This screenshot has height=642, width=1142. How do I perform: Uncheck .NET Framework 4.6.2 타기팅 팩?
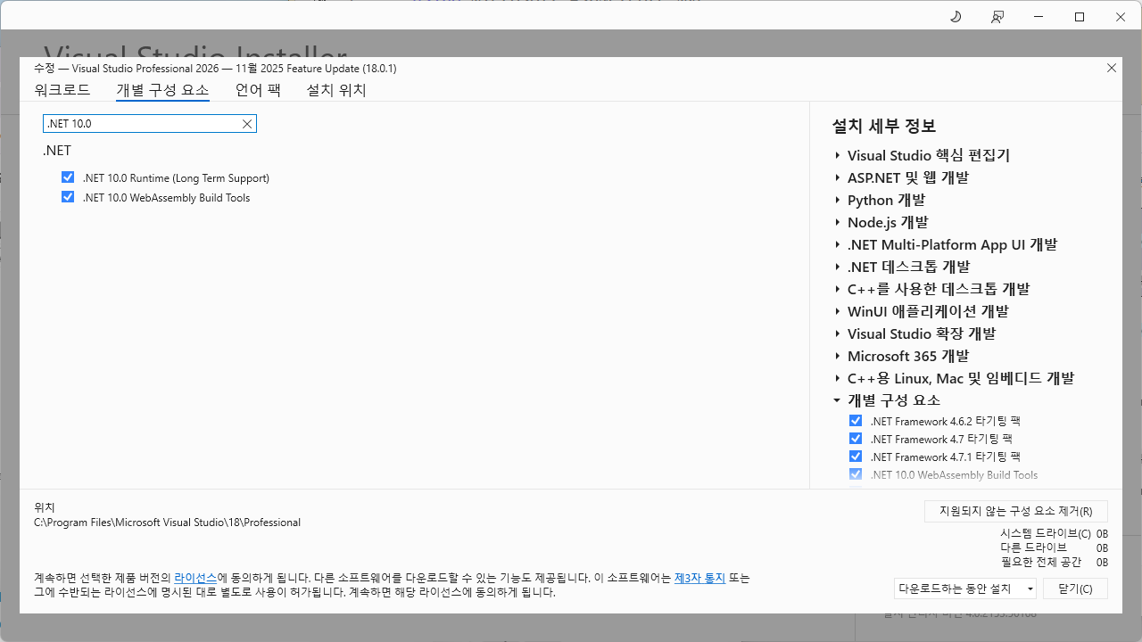click(x=856, y=421)
